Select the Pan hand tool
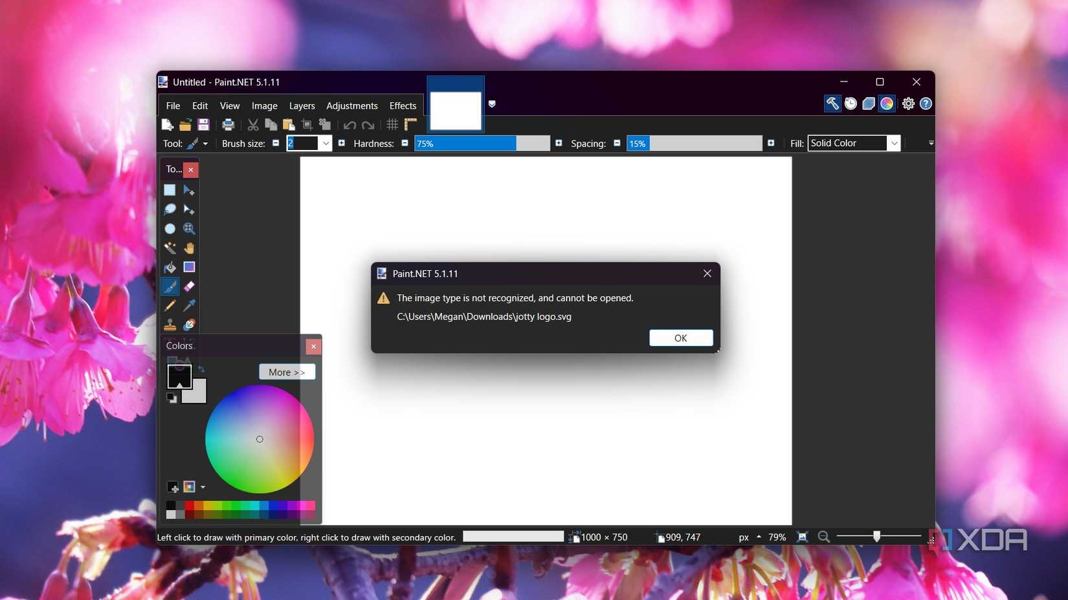This screenshot has width=1068, height=600. tap(189, 248)
